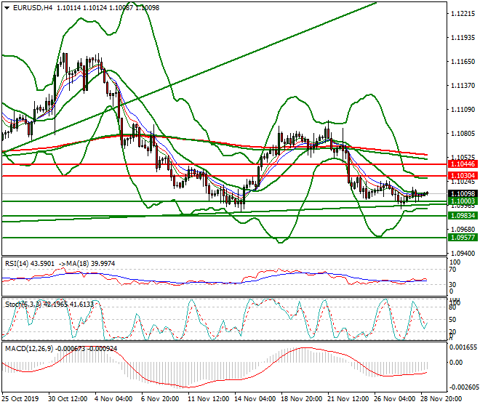Image resolution: width=480 pixels, height=407 pixels.
Task: Click the current price 1.10098 label
Action: [463, 194]
